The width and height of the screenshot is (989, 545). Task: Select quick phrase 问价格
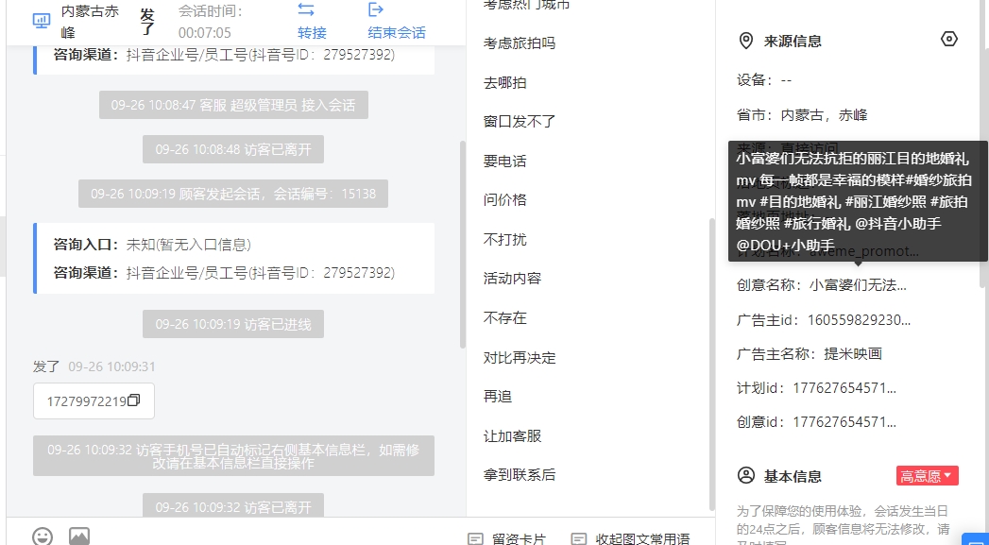pos(504,200)
